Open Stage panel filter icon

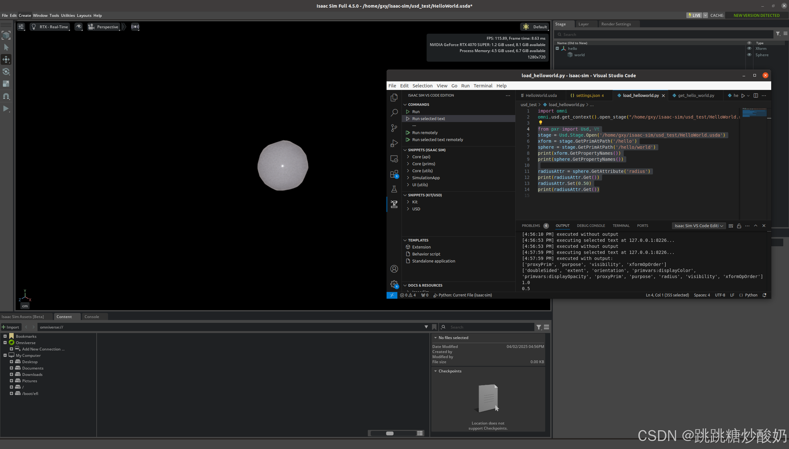tap(778, 34)
